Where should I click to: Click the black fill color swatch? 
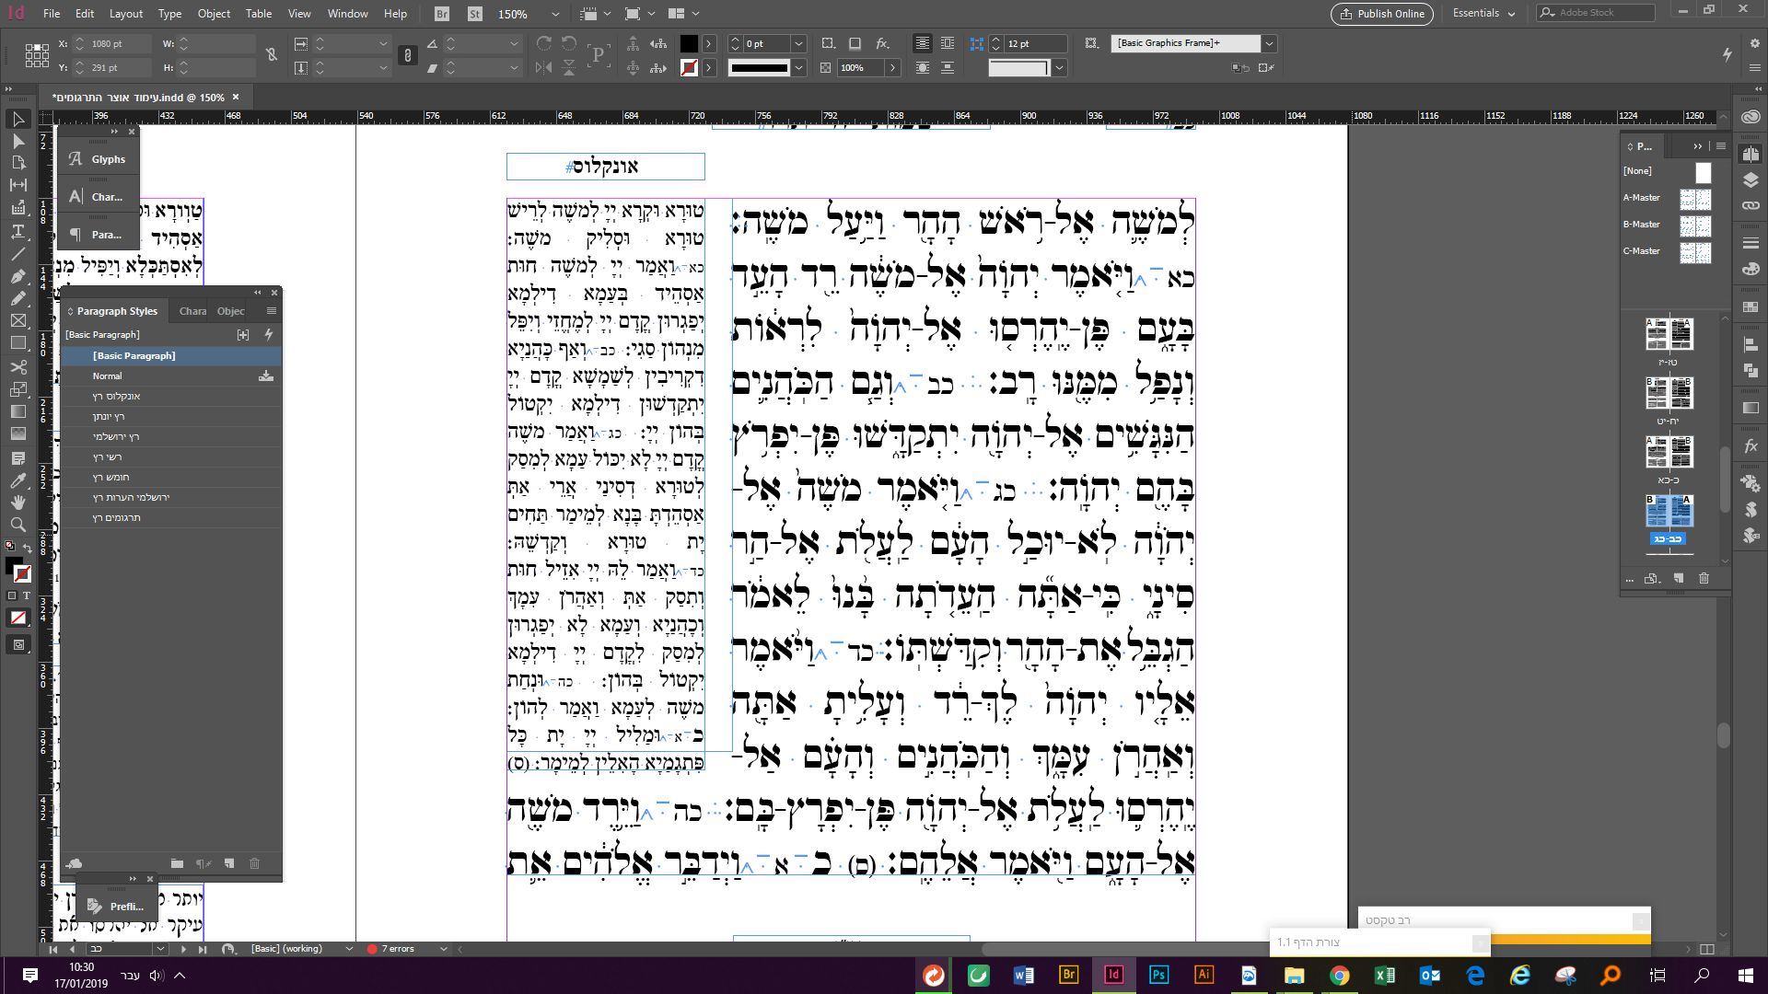coord(689,43)
